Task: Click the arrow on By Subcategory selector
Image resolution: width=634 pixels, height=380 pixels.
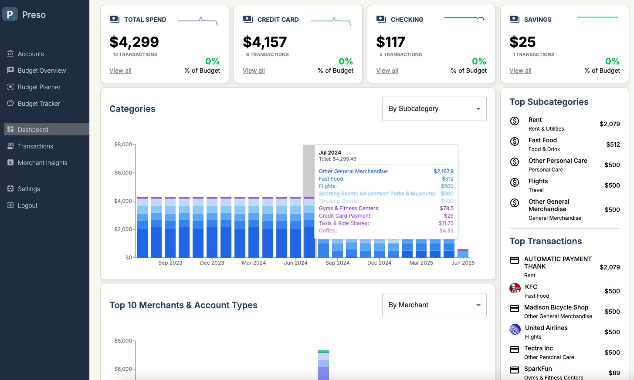Action: pos(478,109)
